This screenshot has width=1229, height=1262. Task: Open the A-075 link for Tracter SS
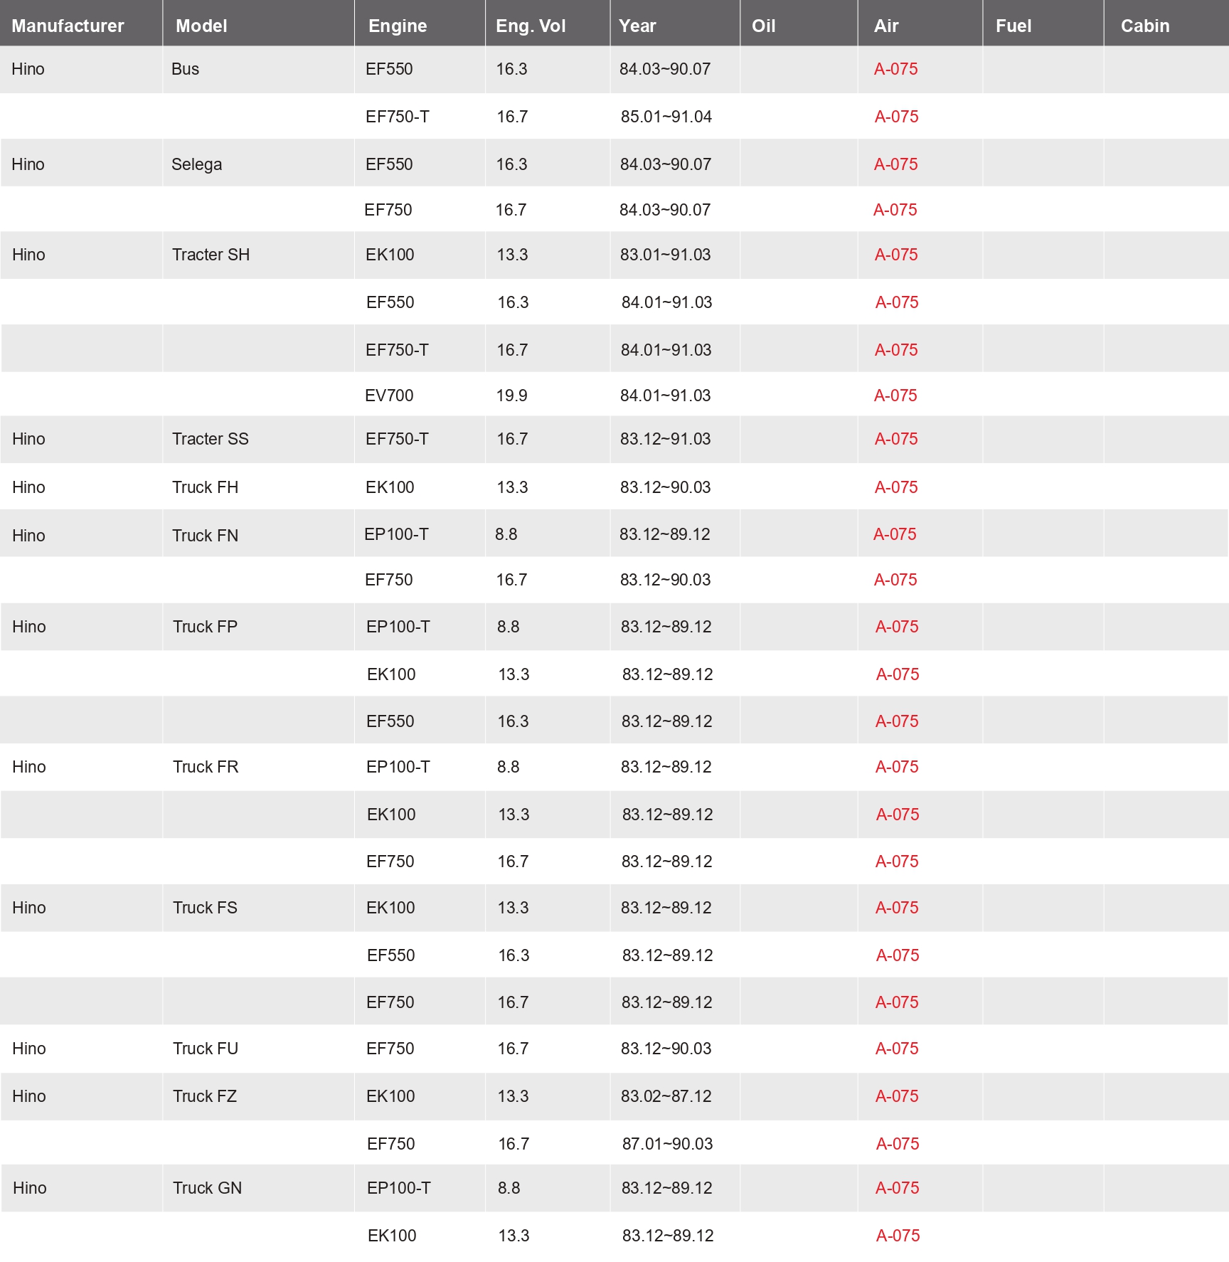(x=896, y=439)
